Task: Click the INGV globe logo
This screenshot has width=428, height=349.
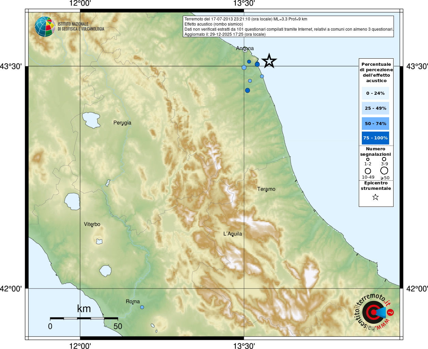Action: coord(45,27)
